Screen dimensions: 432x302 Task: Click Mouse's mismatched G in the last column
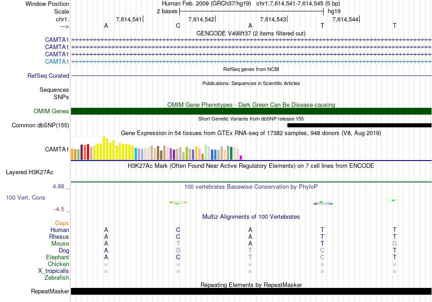(x=395, y=244)
